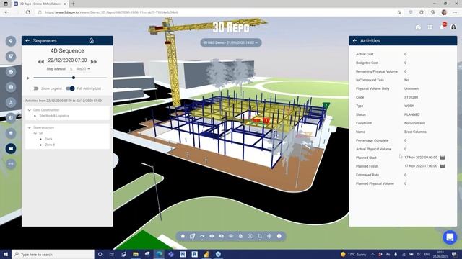Refresh the browser page
The height and width of the screenshot is (259, 462).
(x=28, y=12)
